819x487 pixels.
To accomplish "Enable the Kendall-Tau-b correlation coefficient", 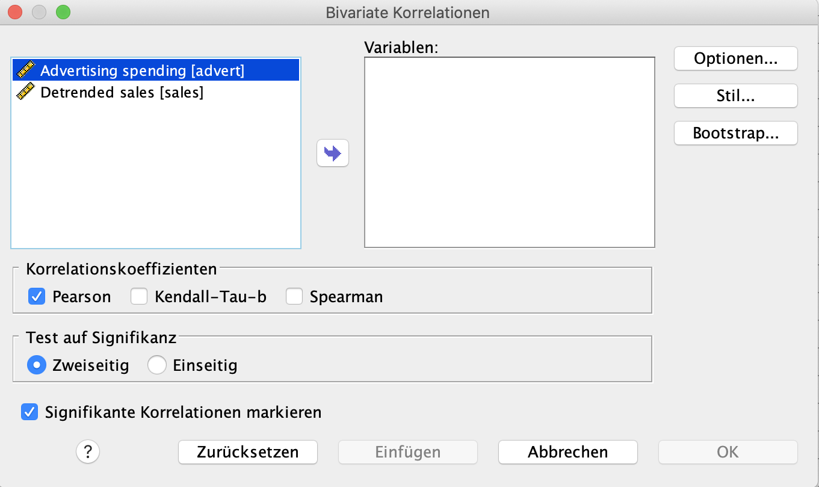I will (x=139, y=296).
